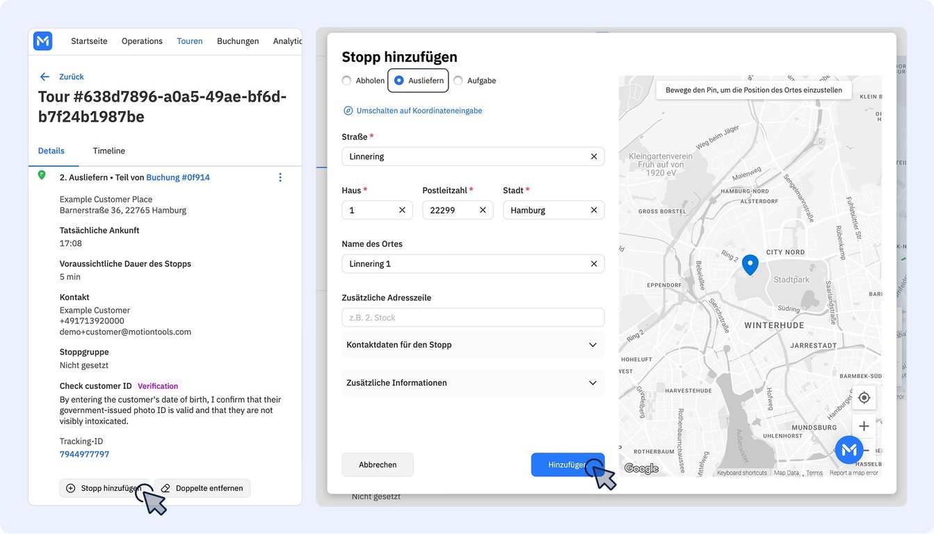Viewport: 934px width, 534px height.
Task: Click the Google logo on the map
Action: (x=641, y=469)
